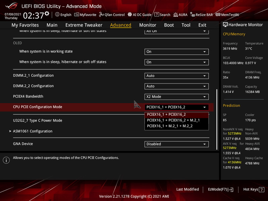This screenshot has height=201, width=268.
Task: Click the Search question mark icon
Action: 157,14
